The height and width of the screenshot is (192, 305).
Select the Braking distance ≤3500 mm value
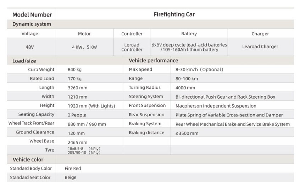(187, 133)
